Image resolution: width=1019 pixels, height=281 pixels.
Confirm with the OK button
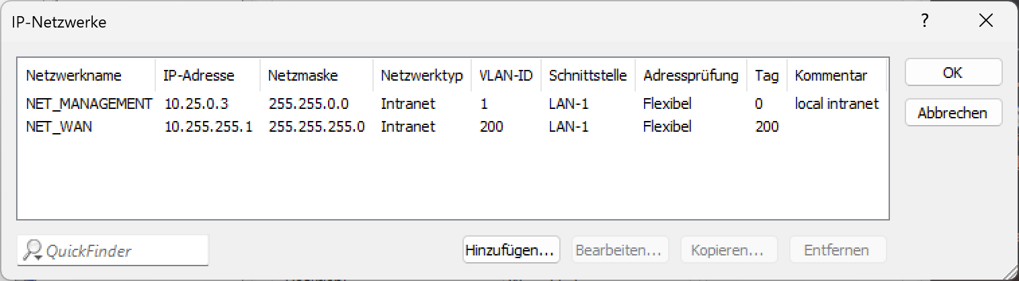click(953, 73)
